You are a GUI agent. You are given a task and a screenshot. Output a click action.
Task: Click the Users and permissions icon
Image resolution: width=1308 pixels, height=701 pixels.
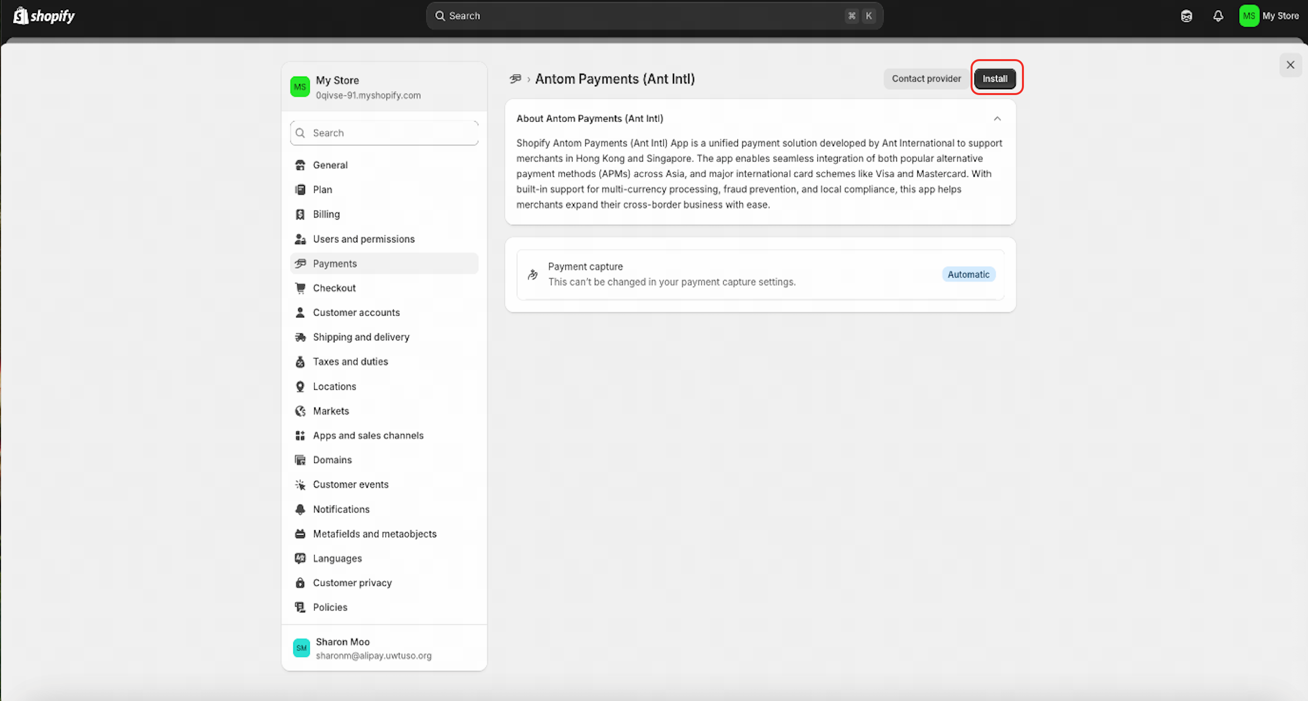300,239
